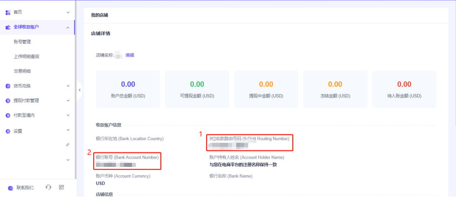This screenshot has height=197, width=456.
Task: Click the 设置 gear icon
Action: coord(8,131)
